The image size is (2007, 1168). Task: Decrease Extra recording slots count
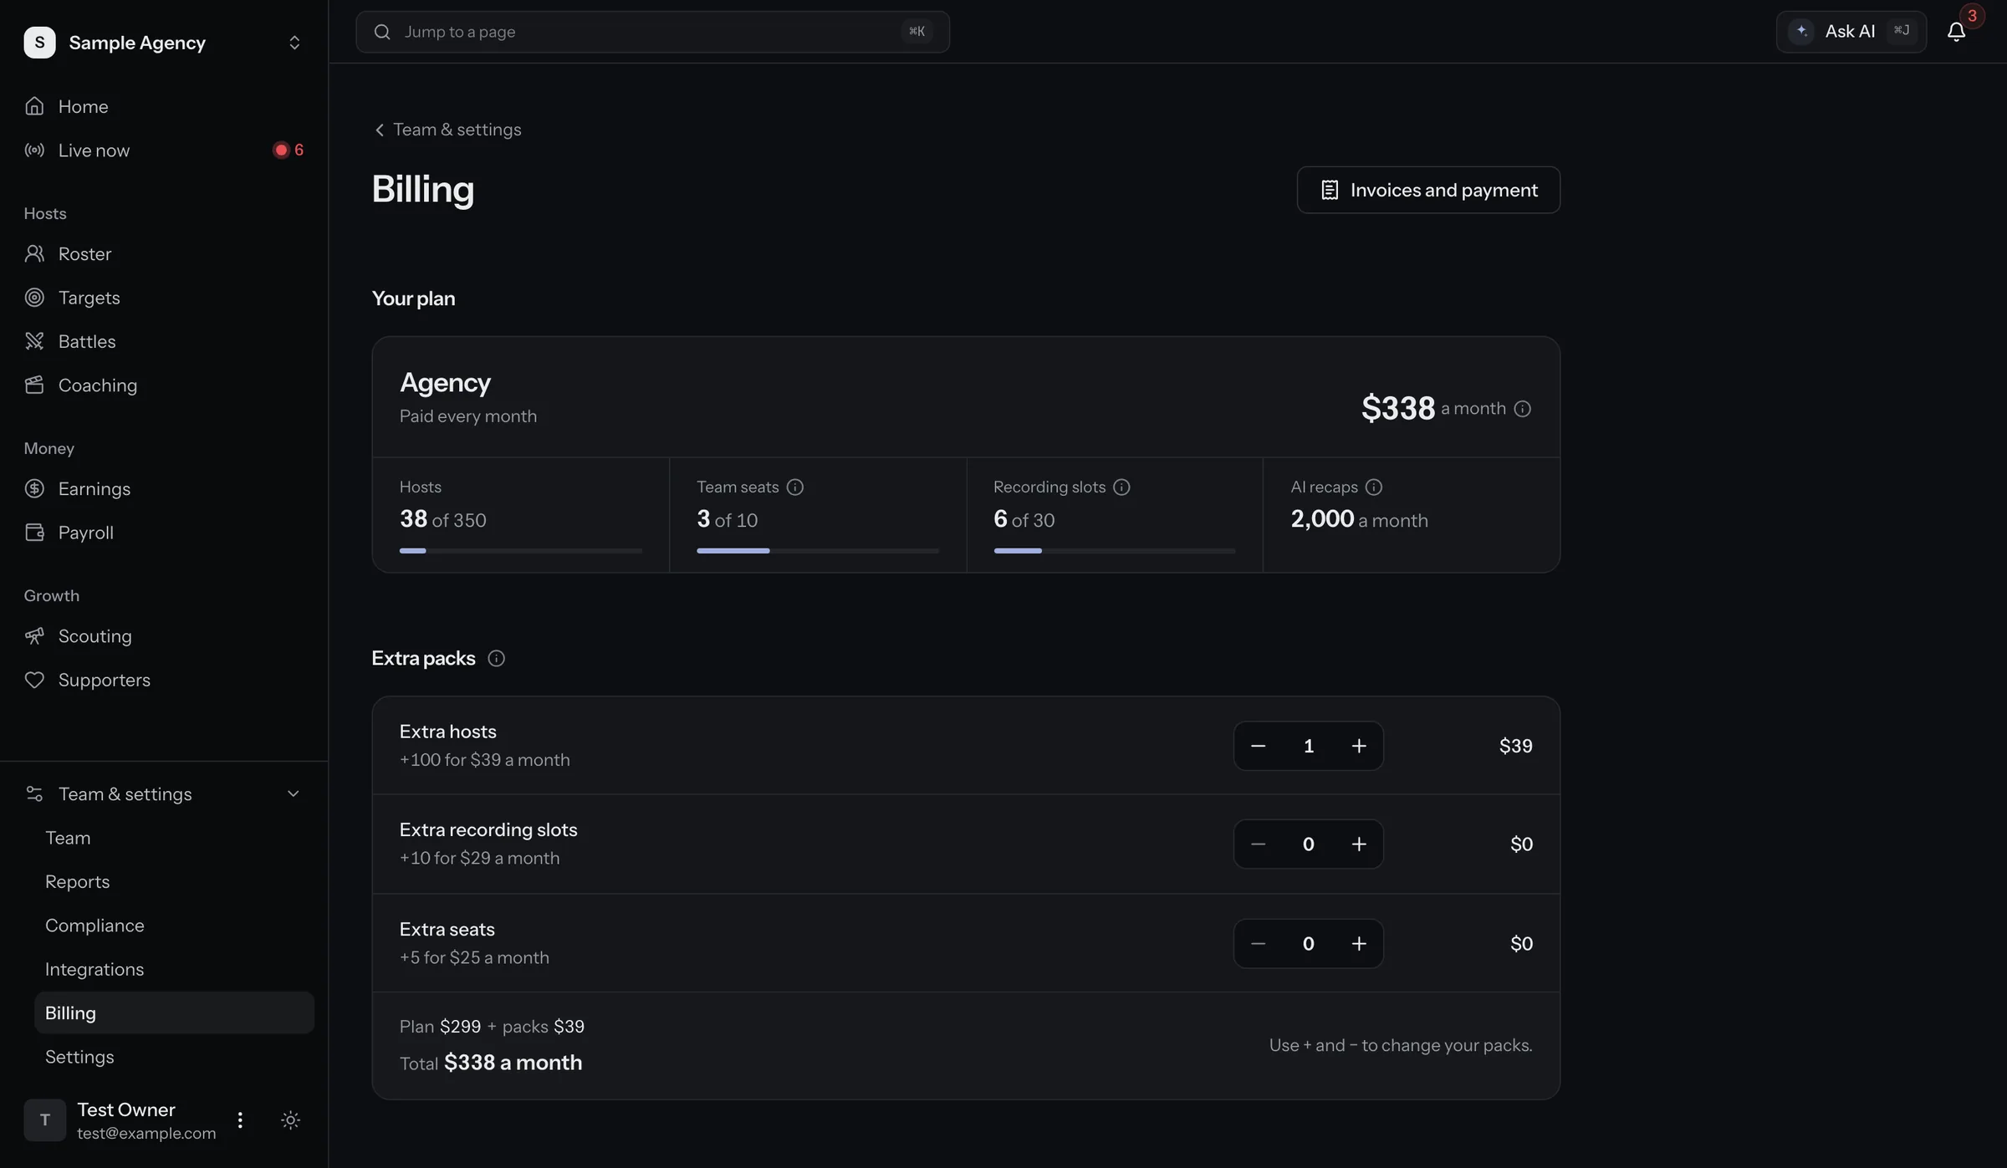1258,844
